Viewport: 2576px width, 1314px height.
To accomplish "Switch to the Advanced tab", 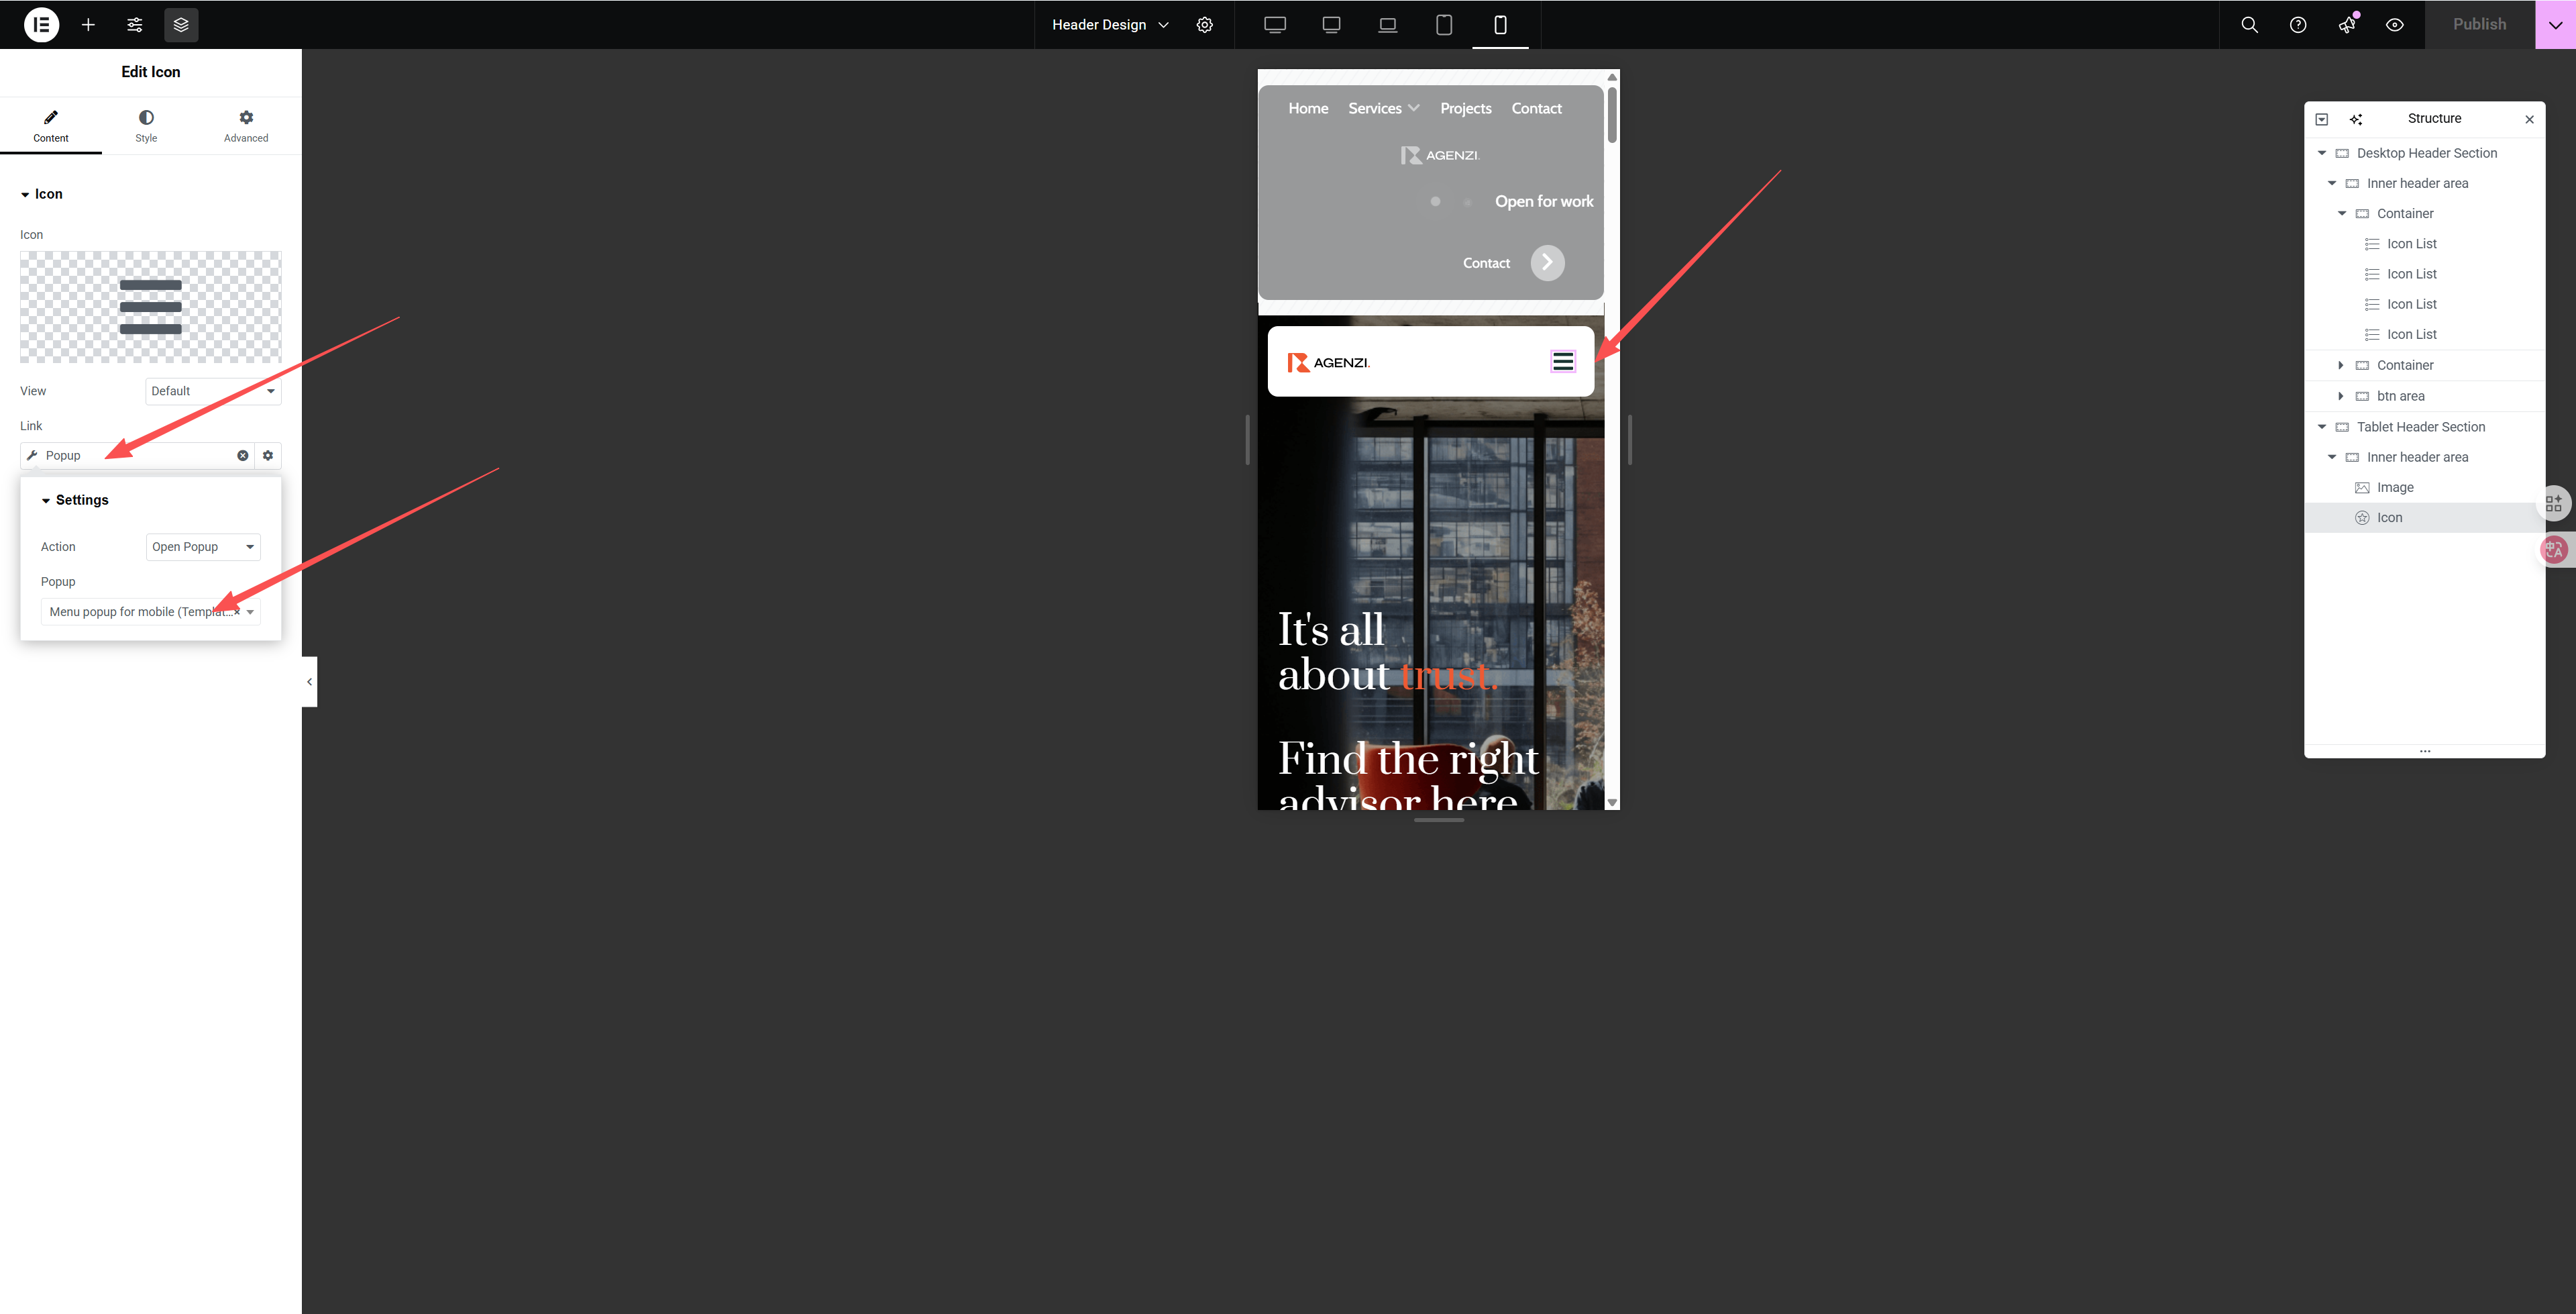I will pos(246,126).
